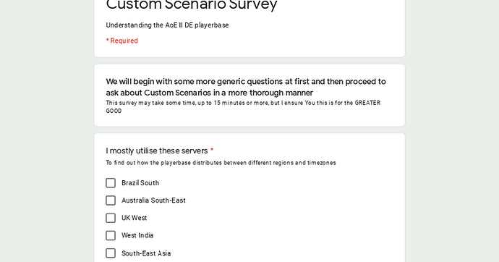Enable the West India checkbox
Image resolution: width=499 pixels, height=262 pixels.
[x=111, y=235]
